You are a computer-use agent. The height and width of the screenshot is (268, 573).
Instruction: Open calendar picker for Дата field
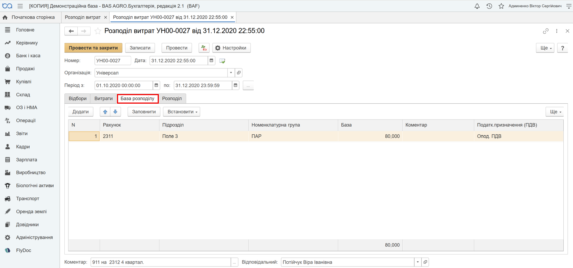(211, 60)
